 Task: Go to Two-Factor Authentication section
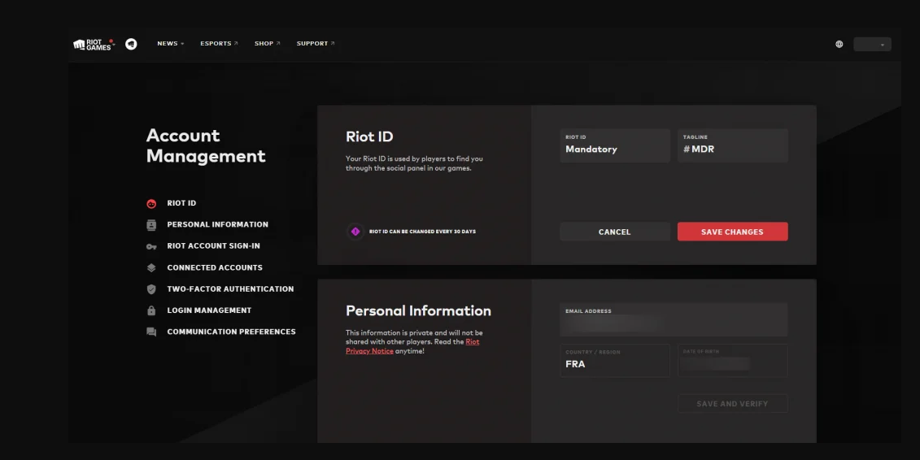coord(230,289)
